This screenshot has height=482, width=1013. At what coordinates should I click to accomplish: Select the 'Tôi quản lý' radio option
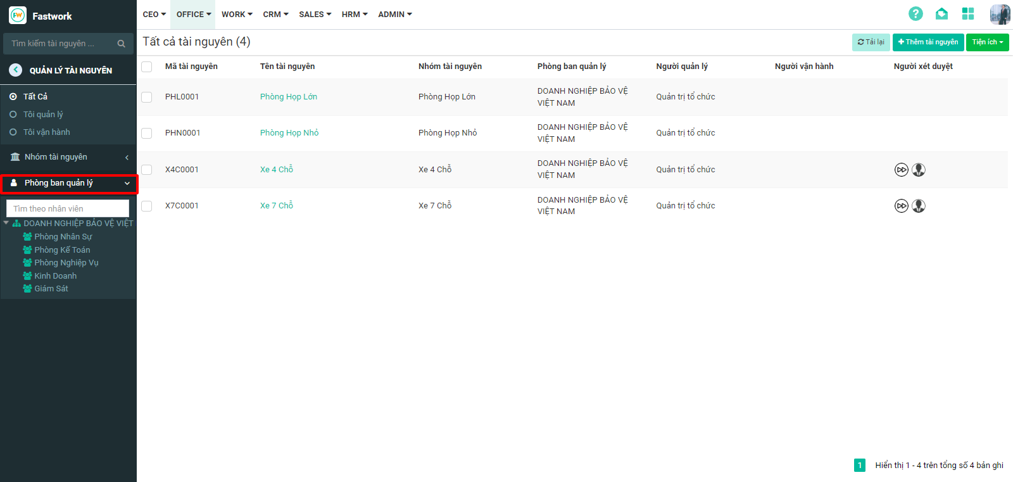click(x=13, y=115)
